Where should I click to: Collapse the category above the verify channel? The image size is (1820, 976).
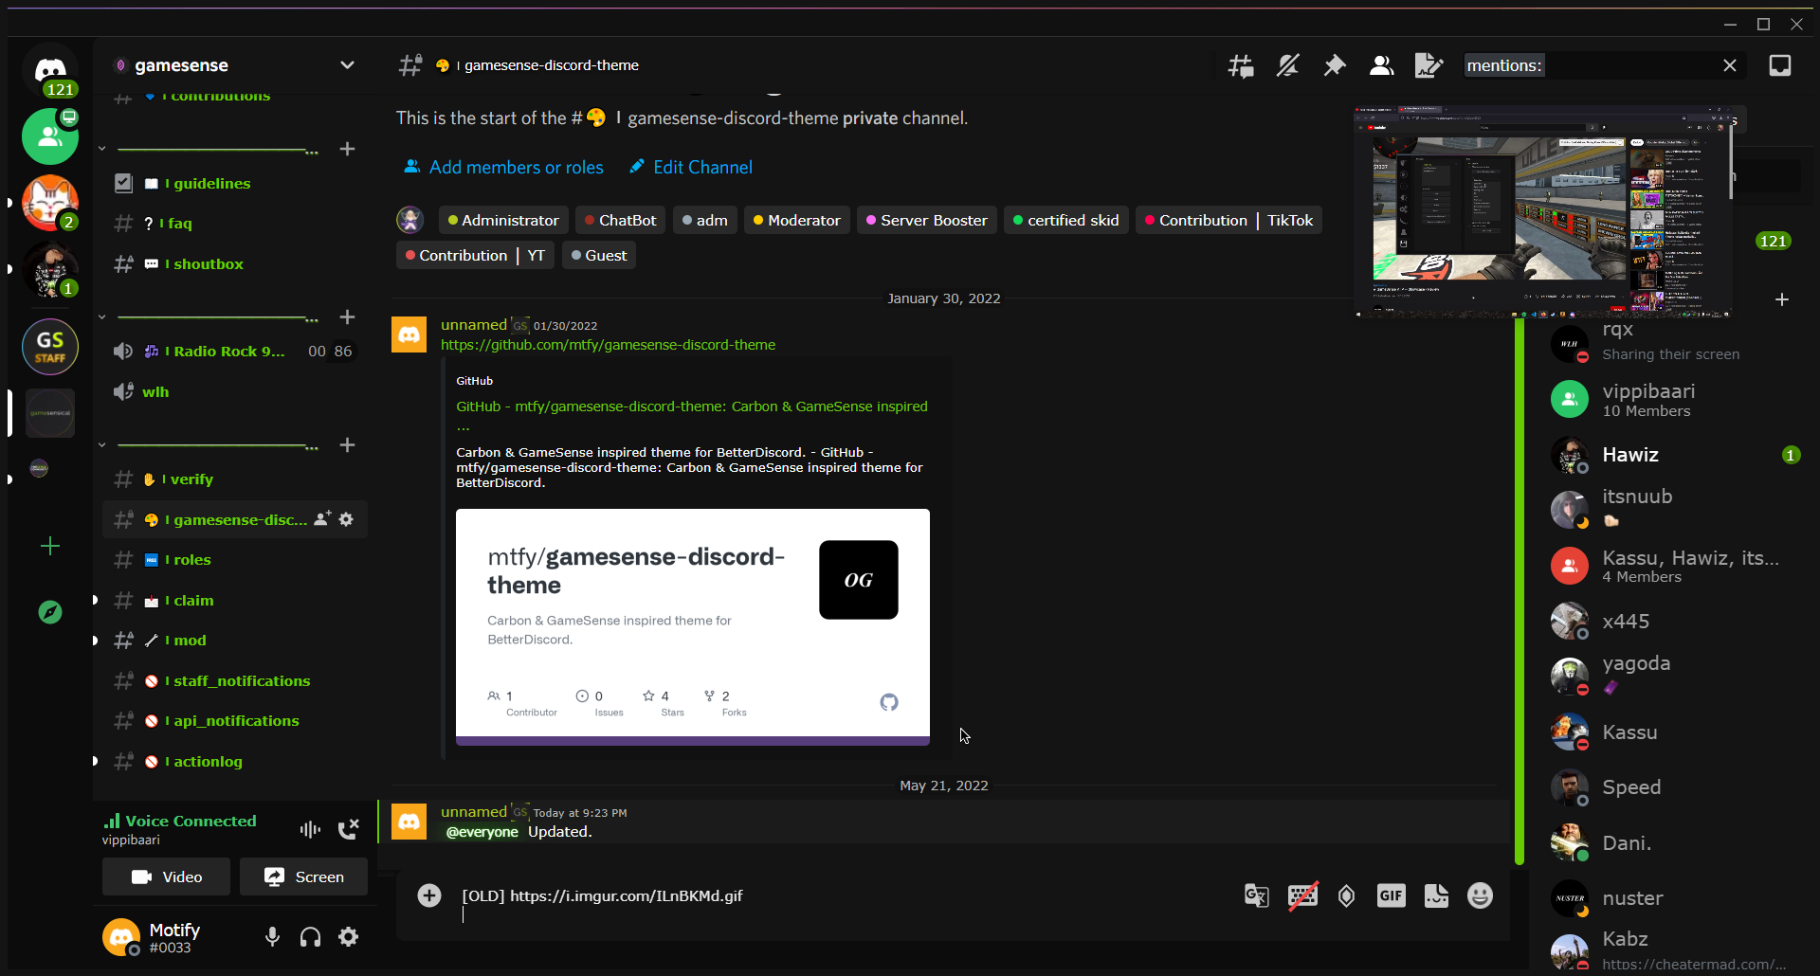pos(101,443)
